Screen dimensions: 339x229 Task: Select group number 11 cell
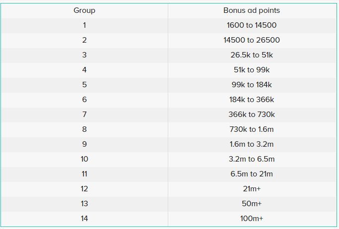(x=84, y=174)
